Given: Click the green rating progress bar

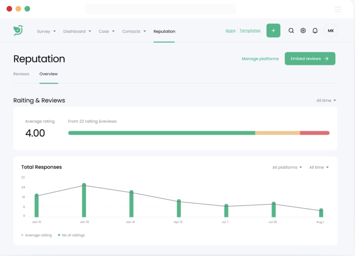Looking at the screenshot, I should coord(162,132).
